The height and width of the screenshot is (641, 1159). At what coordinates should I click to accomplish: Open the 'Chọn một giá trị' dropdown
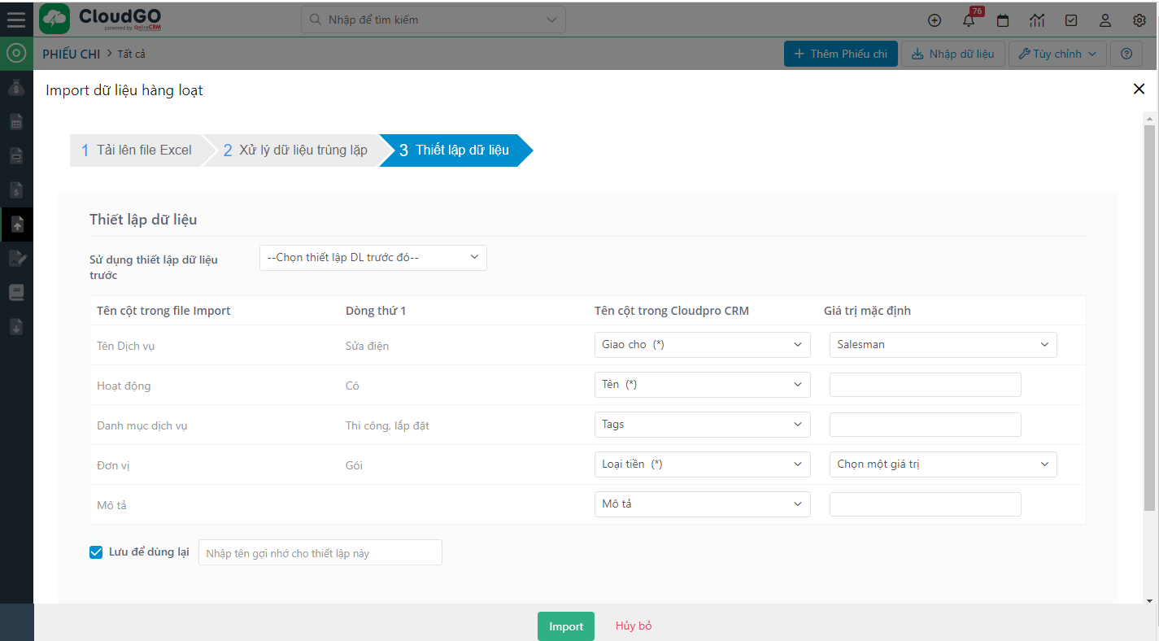[x=943, y=464]
